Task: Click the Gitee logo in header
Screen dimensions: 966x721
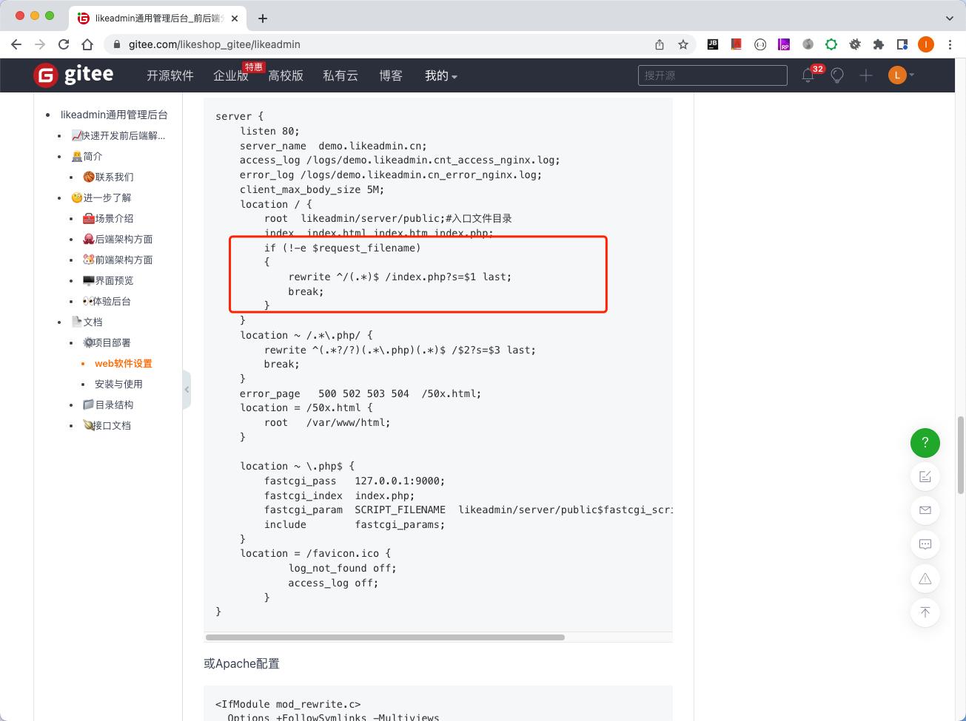Action: point(73,75)
